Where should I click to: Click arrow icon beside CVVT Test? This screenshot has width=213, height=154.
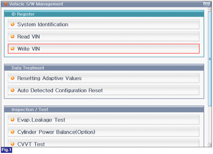click(x=12, y=144)
